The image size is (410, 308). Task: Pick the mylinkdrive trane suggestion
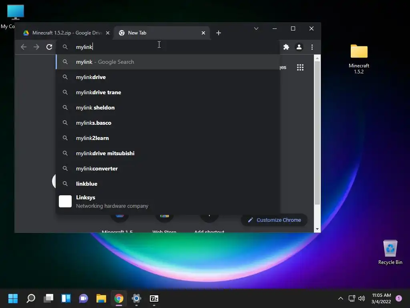tap(168, 92)
